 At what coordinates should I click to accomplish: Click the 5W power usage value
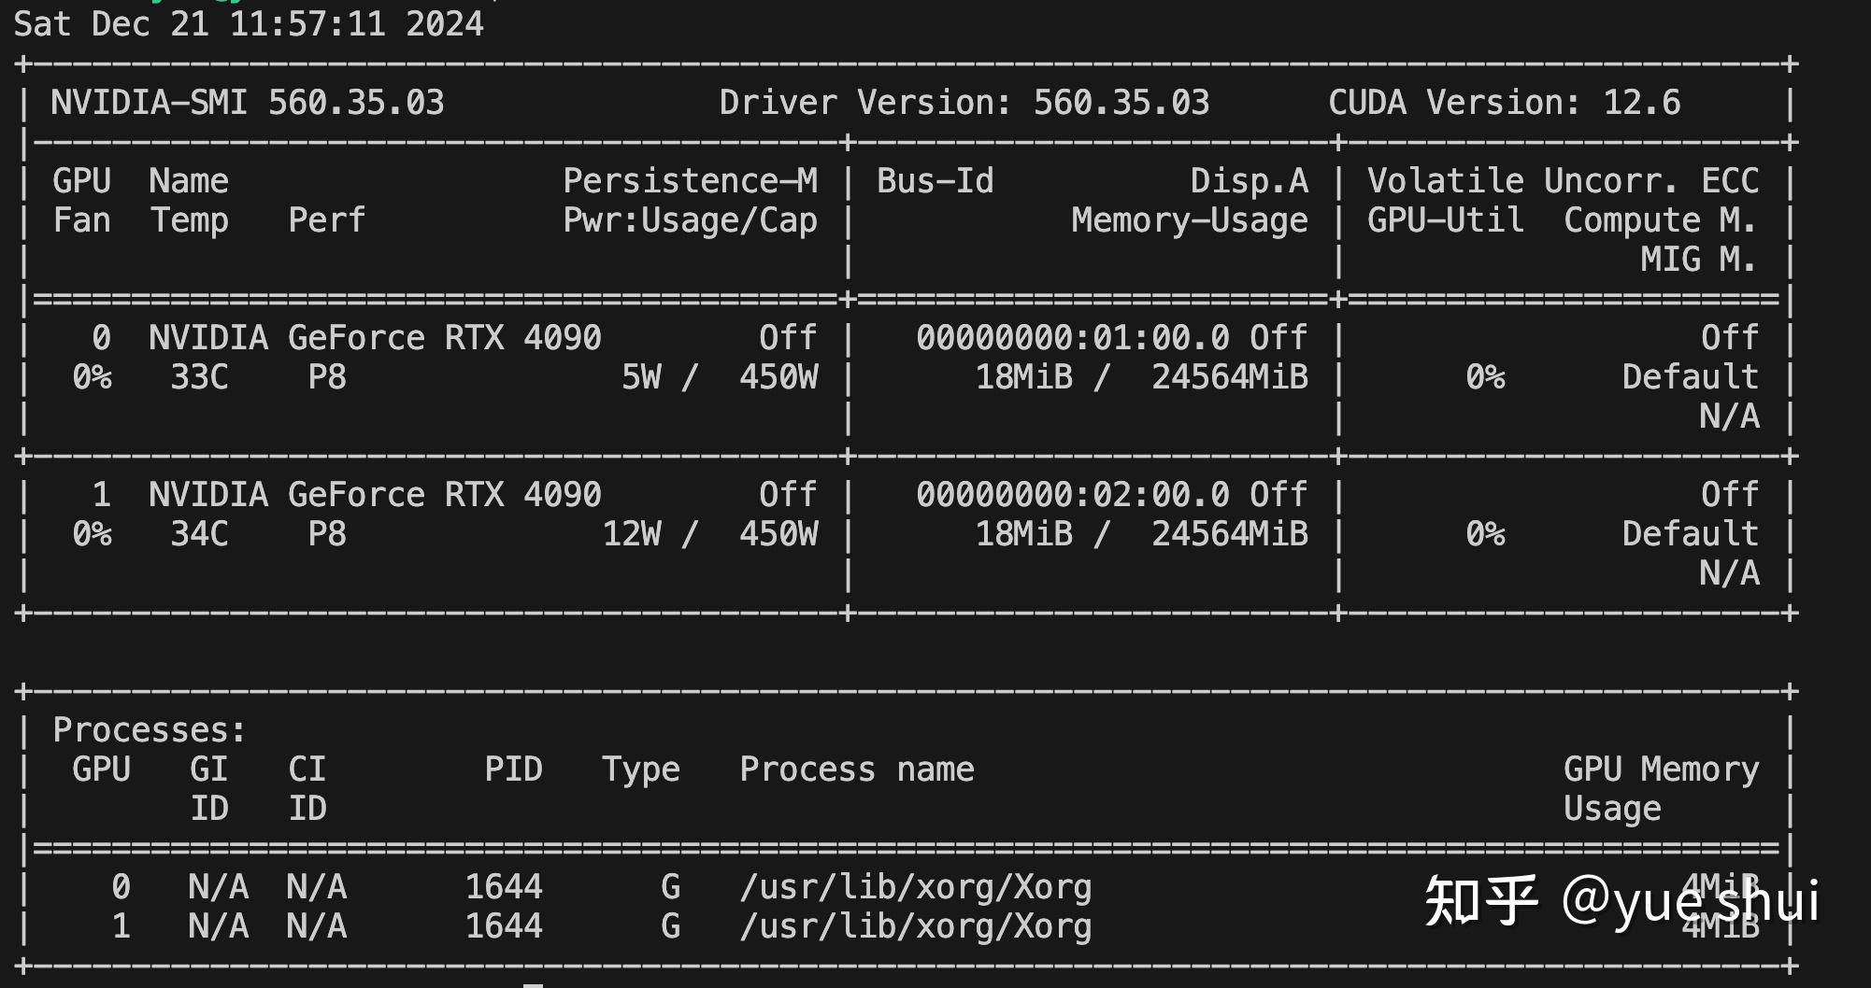click(641, 376)
